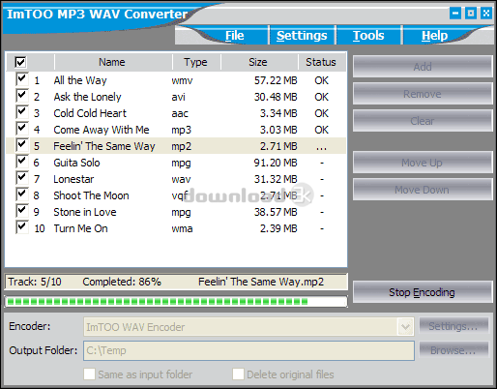497x389 pixels.
Task: Enable Same as input folder option
Action: coord(90,374)
